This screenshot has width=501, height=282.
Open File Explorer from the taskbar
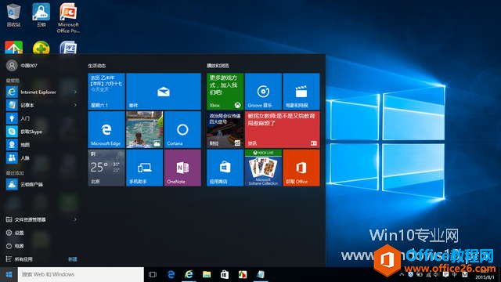pos(207,274)
